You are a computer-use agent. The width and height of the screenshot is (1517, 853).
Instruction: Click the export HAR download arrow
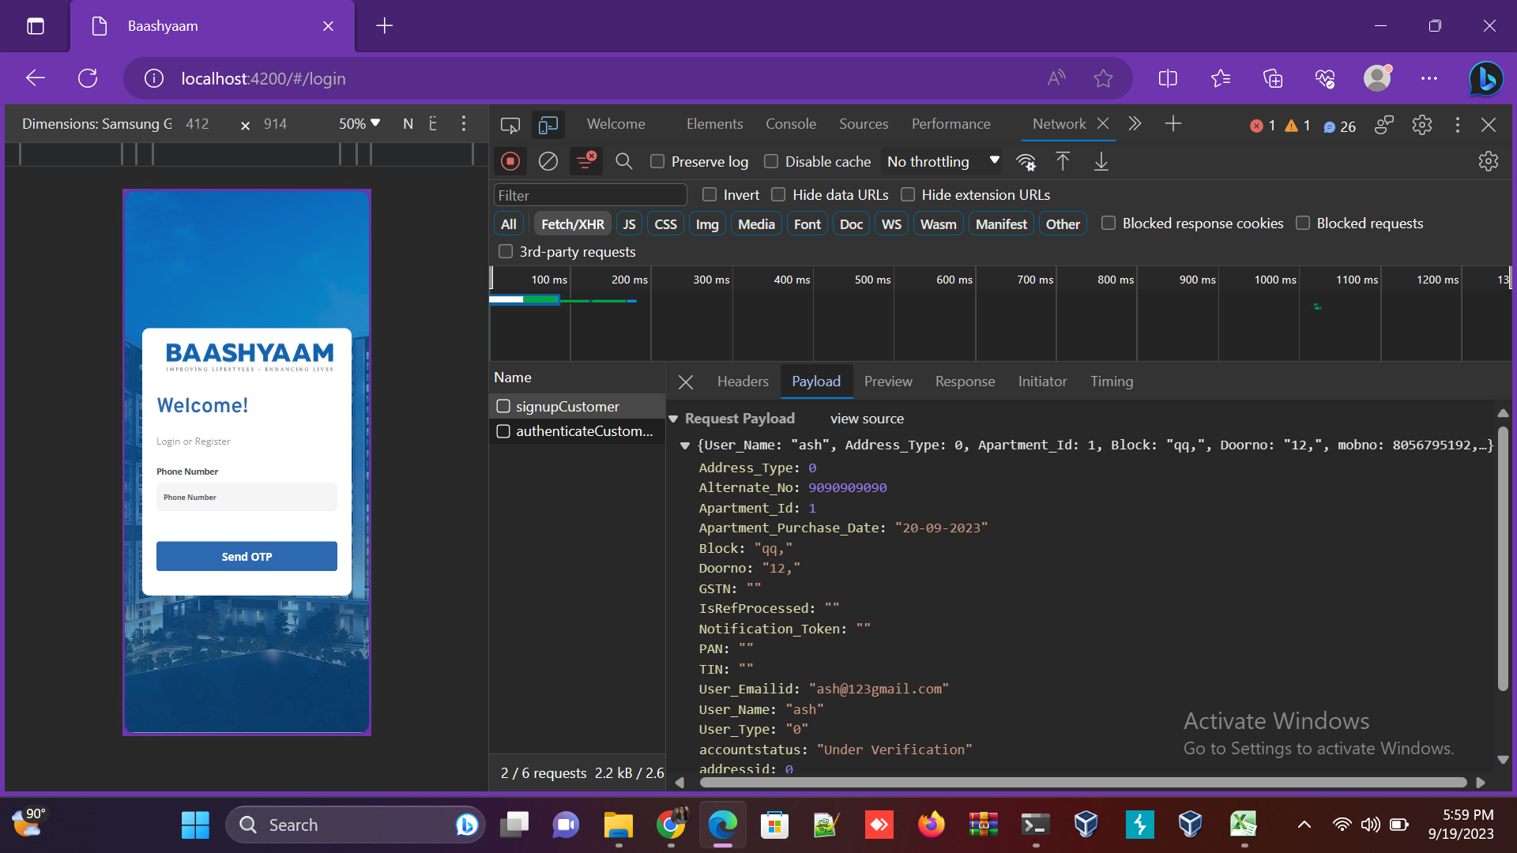1101,162
